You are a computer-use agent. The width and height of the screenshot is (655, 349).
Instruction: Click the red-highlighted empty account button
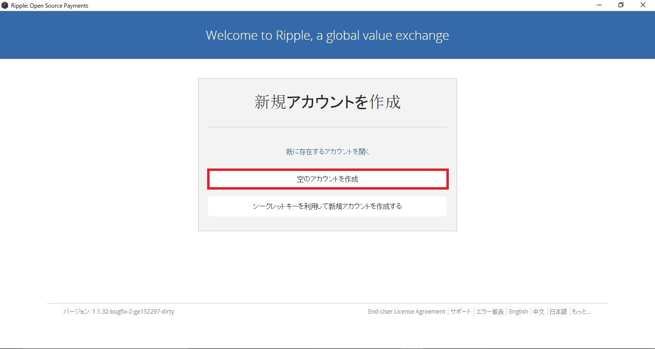(327, 179)
